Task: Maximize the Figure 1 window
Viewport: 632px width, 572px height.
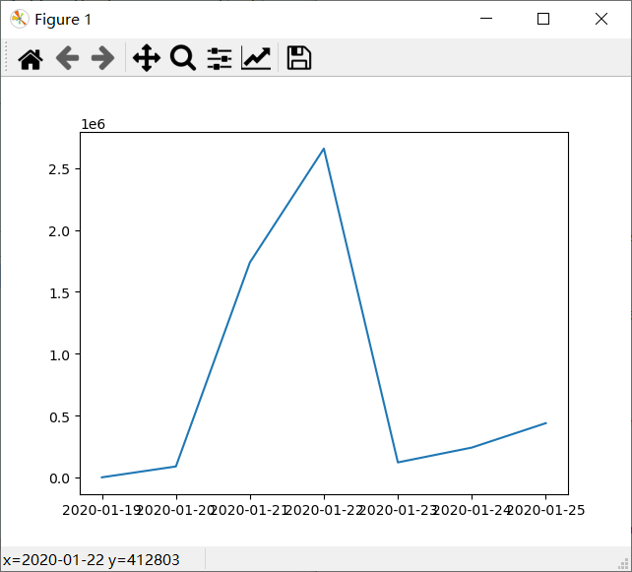Action: pyautogui.click(x=543, y=19)
